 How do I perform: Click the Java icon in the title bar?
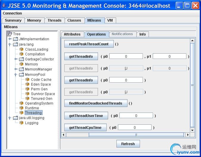(4, 6)
